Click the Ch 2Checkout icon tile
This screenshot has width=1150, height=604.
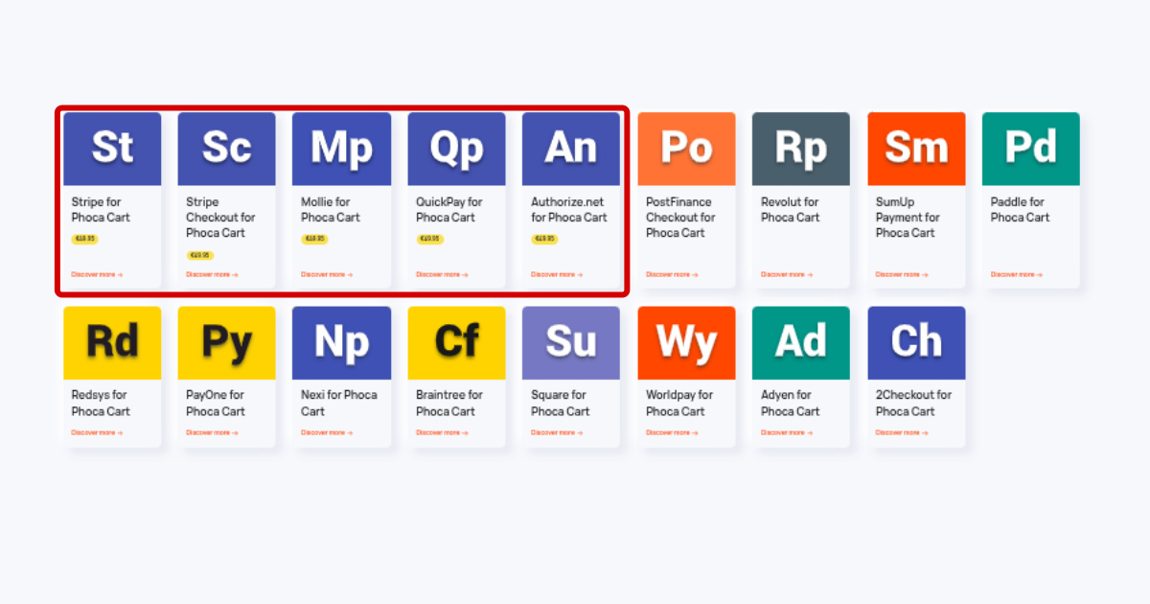(x=916, y=342)
